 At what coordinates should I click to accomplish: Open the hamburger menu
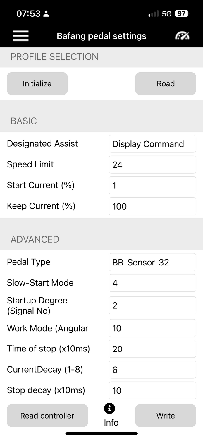pos(21,36)
